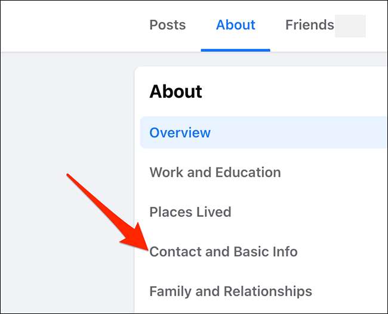
Task: Show the Places Lived section
Action: (x=190, y=212)
